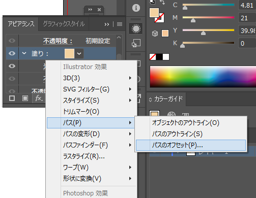
Task: Collapse the Fill row disclosure chevron
Action: pos(24,53)
